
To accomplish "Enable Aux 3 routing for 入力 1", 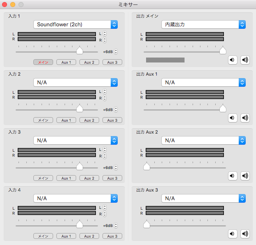I will point(112,62).
